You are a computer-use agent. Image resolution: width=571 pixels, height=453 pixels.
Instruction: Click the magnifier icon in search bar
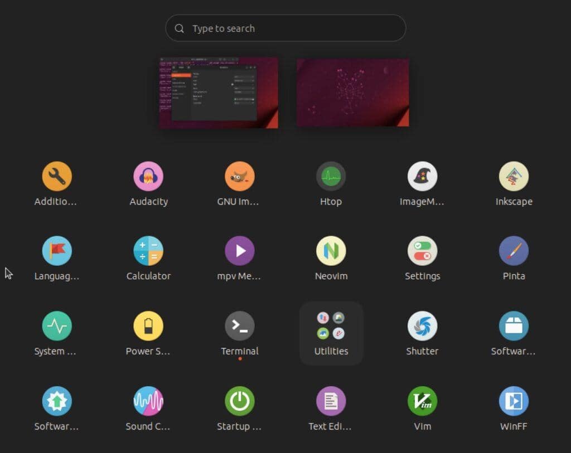179,28
